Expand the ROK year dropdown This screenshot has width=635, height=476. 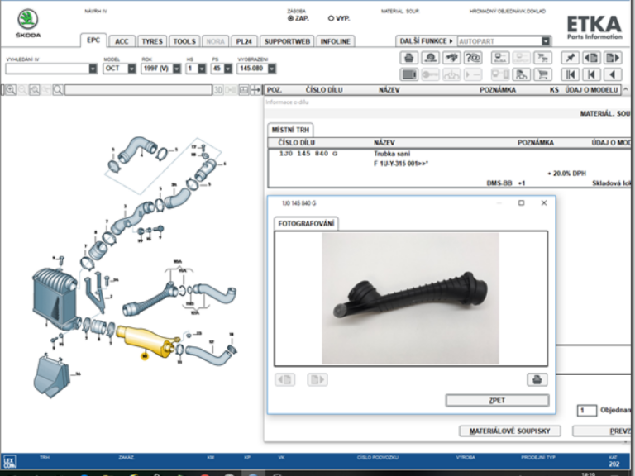pyautogui.click(x=175, y=69)
